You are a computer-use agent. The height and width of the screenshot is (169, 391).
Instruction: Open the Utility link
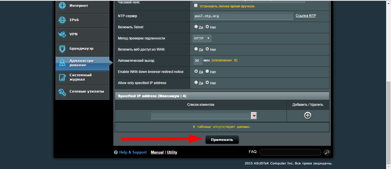(172, 152)
